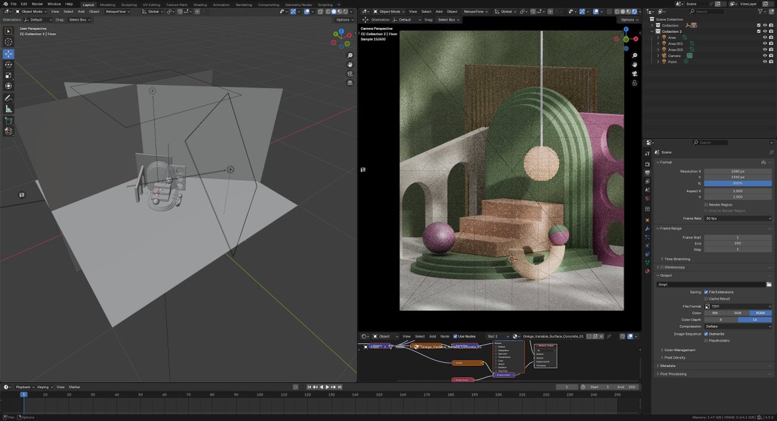Open Keying menu in timeline
The image size is (777, 421).
click(45, 387)
